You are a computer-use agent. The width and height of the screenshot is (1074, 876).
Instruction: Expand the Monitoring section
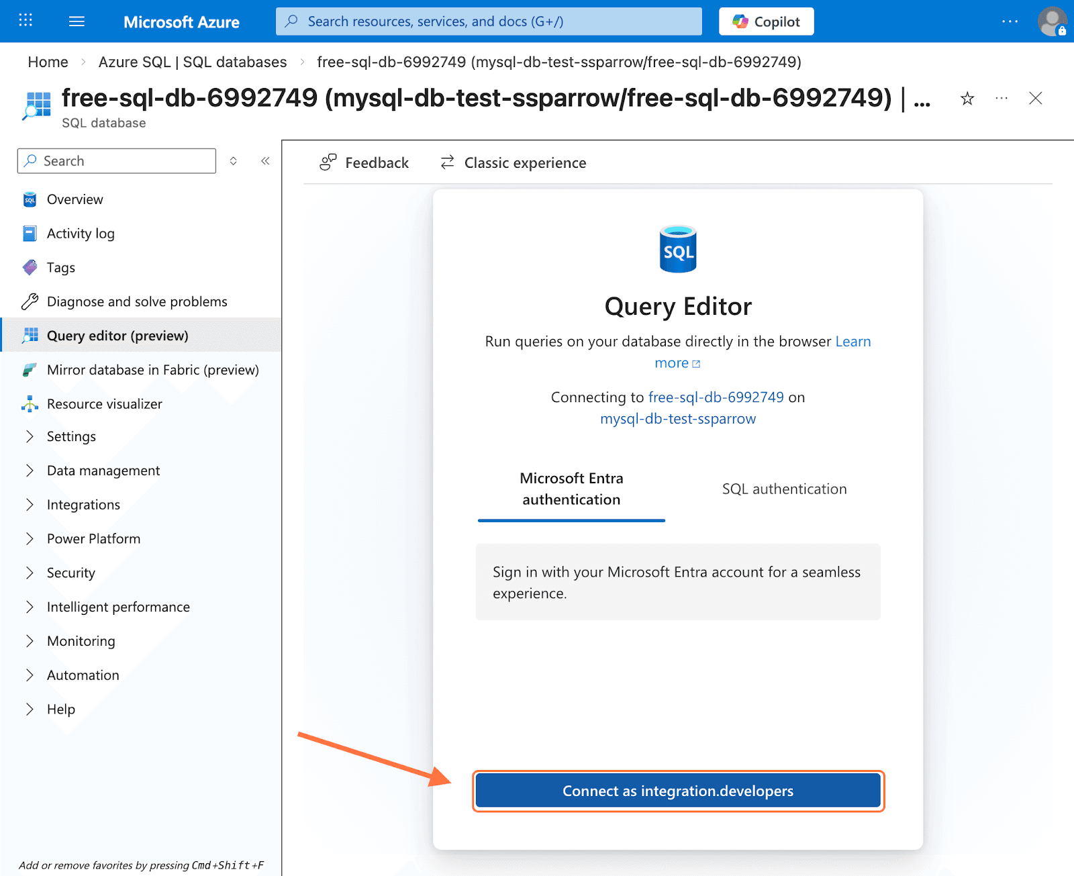[81, 641]
